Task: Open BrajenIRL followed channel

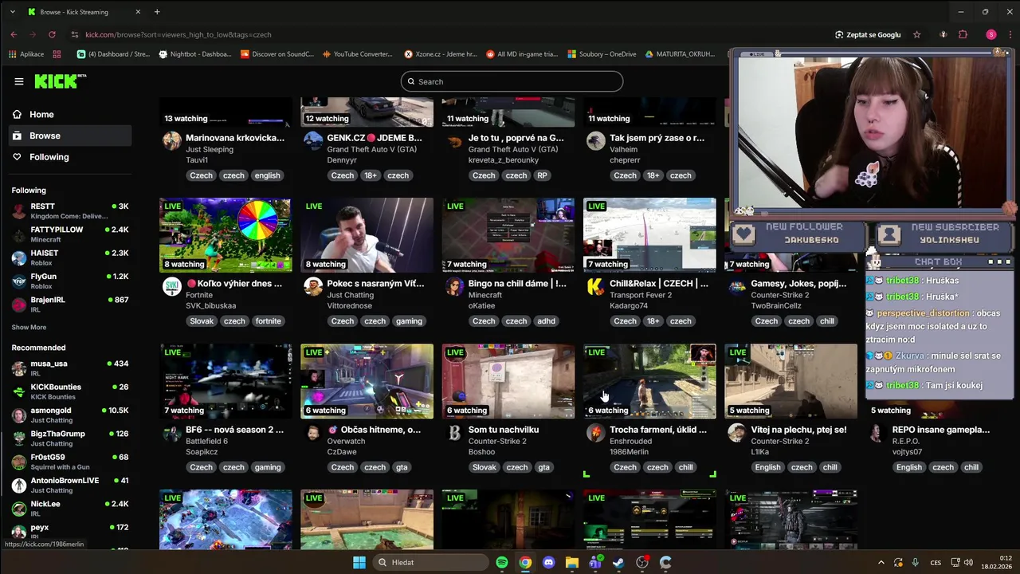Action: 70,304
